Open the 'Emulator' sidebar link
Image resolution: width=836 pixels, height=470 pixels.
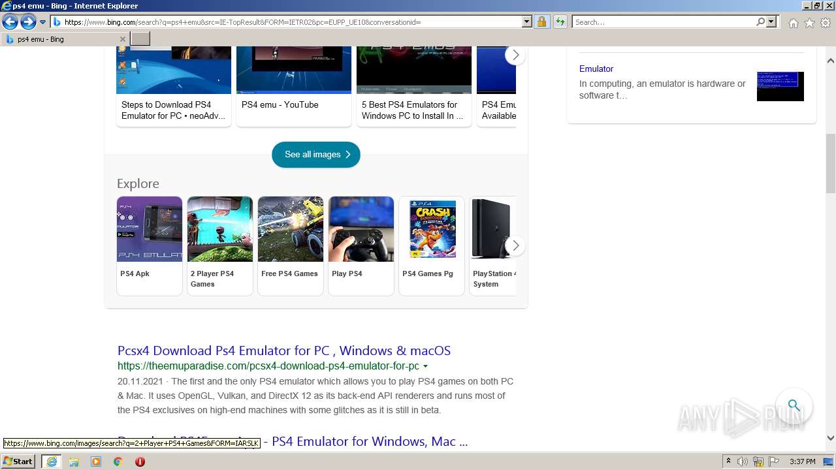pyautogui.click(x=596, y=69)
